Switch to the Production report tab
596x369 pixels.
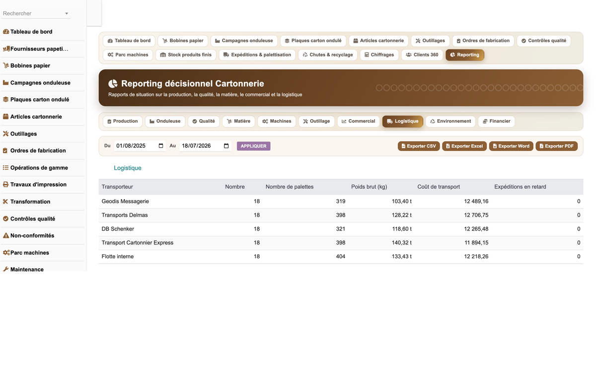click(123, 121)
